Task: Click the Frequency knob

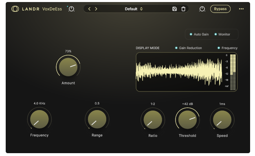Action: [x=40, y=119]
